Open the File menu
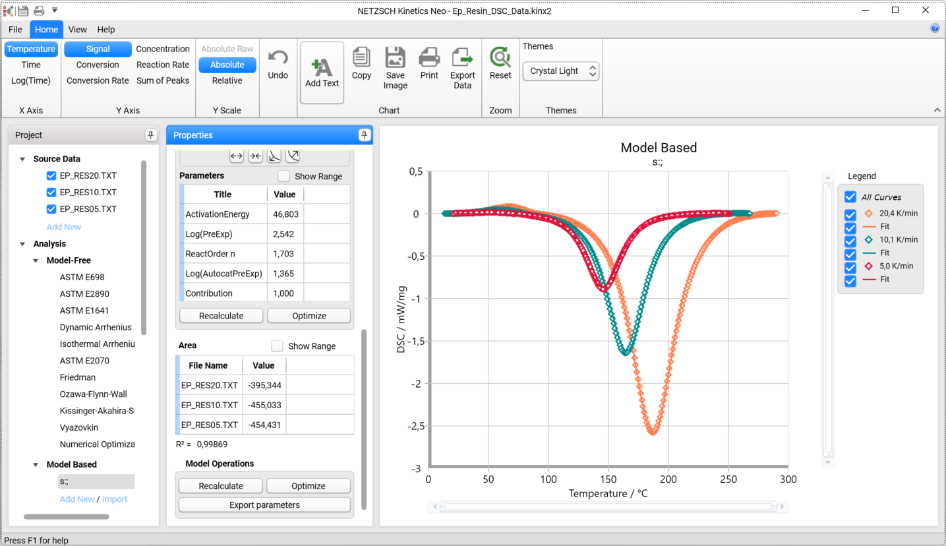 point(15,30)
